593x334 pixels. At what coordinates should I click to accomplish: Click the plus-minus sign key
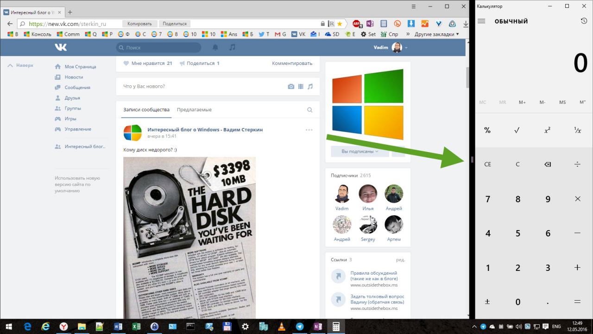click(487, 302)
